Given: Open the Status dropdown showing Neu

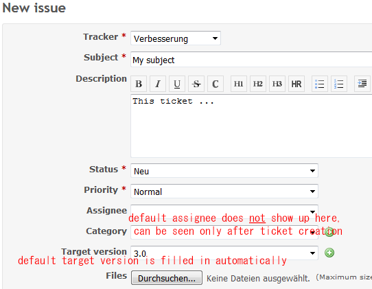Looking at the screenshot, I should pyautogui.click(x=224, y=171).
